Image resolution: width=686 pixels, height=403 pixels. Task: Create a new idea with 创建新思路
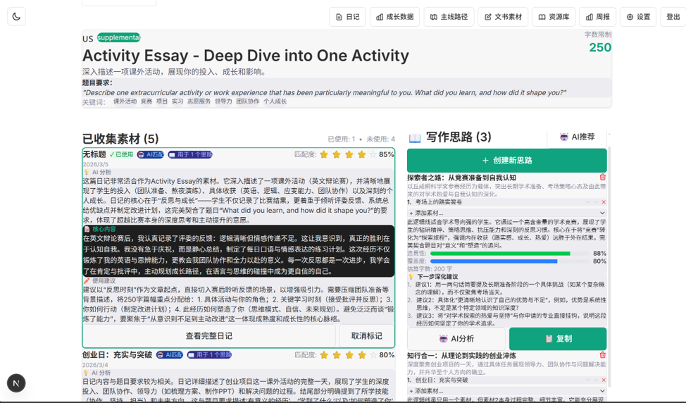click(506, 160)
